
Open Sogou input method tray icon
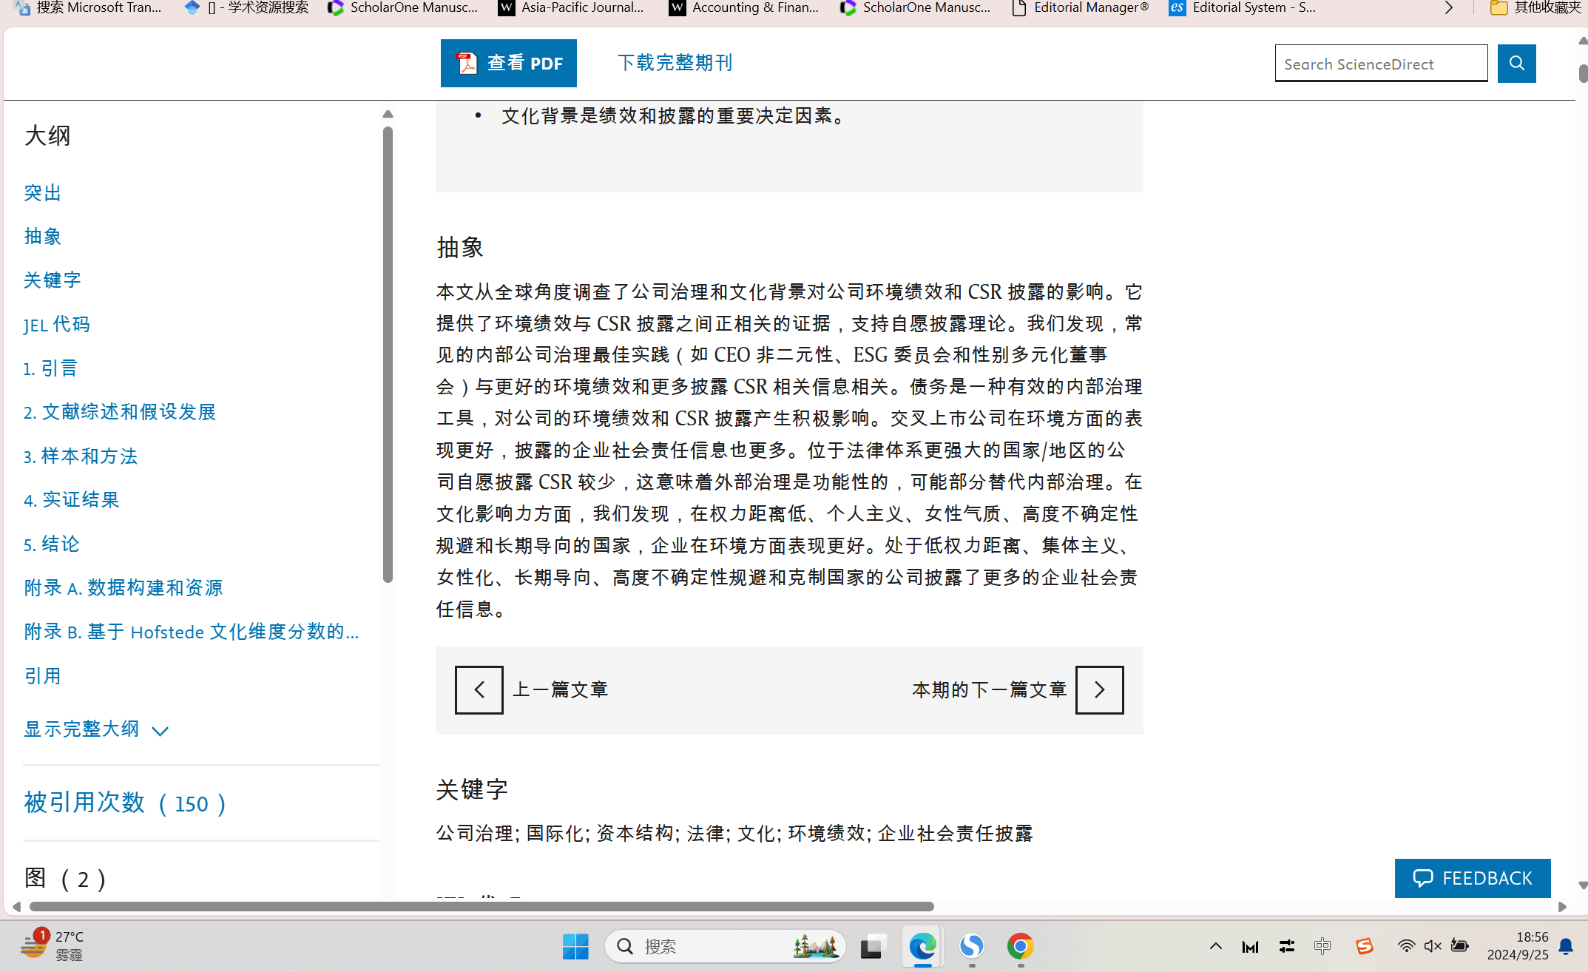(x=1364, y=946)
